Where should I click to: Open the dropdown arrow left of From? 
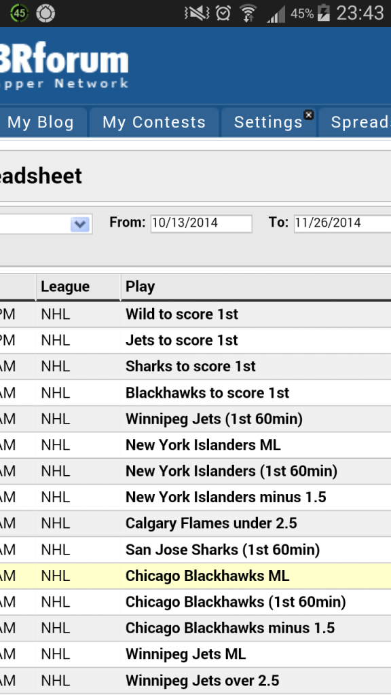[80, 224]
